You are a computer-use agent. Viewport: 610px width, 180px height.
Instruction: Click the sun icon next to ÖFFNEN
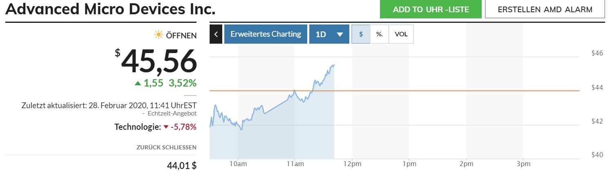click(159, 35)
